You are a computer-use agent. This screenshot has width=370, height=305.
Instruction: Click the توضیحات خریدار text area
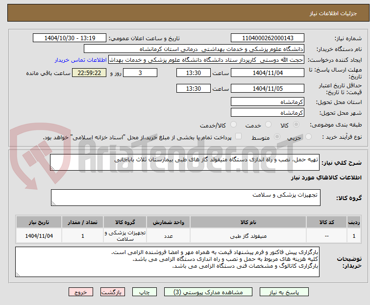click(167, 262)
